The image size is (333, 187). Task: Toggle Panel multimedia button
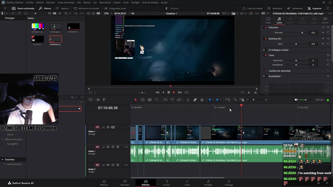(23, 8)
